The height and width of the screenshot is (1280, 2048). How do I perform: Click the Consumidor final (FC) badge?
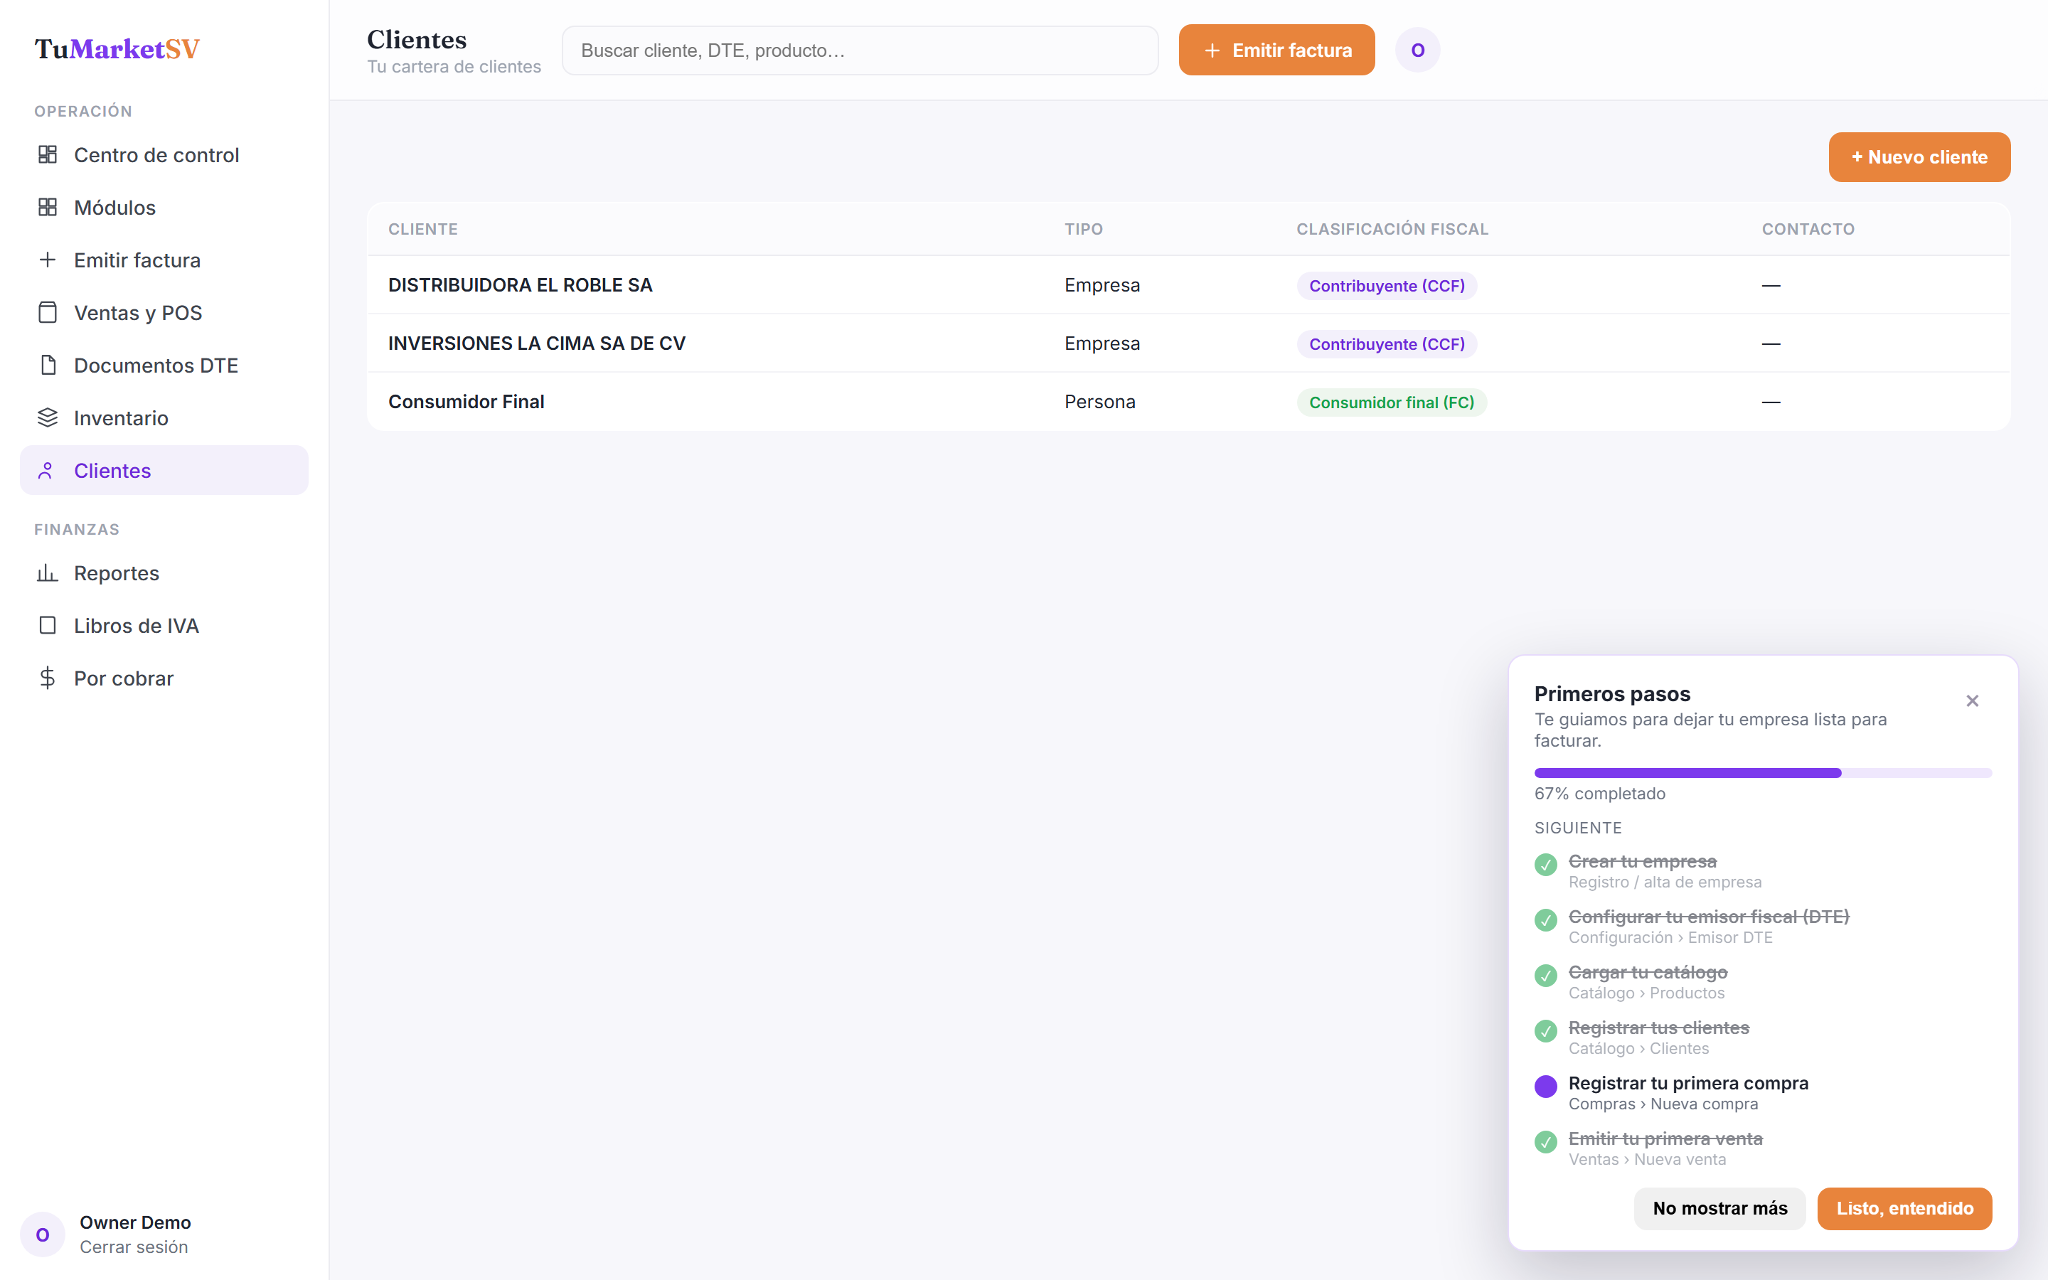[1391, 403]
